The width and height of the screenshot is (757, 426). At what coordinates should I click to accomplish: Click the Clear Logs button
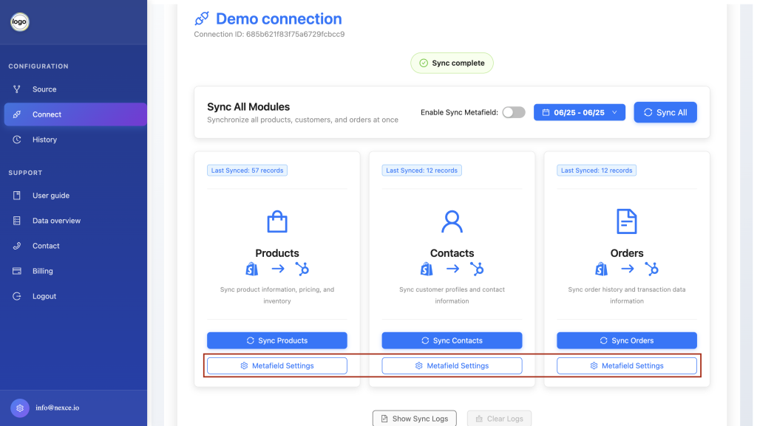click(x=499, y=419)
